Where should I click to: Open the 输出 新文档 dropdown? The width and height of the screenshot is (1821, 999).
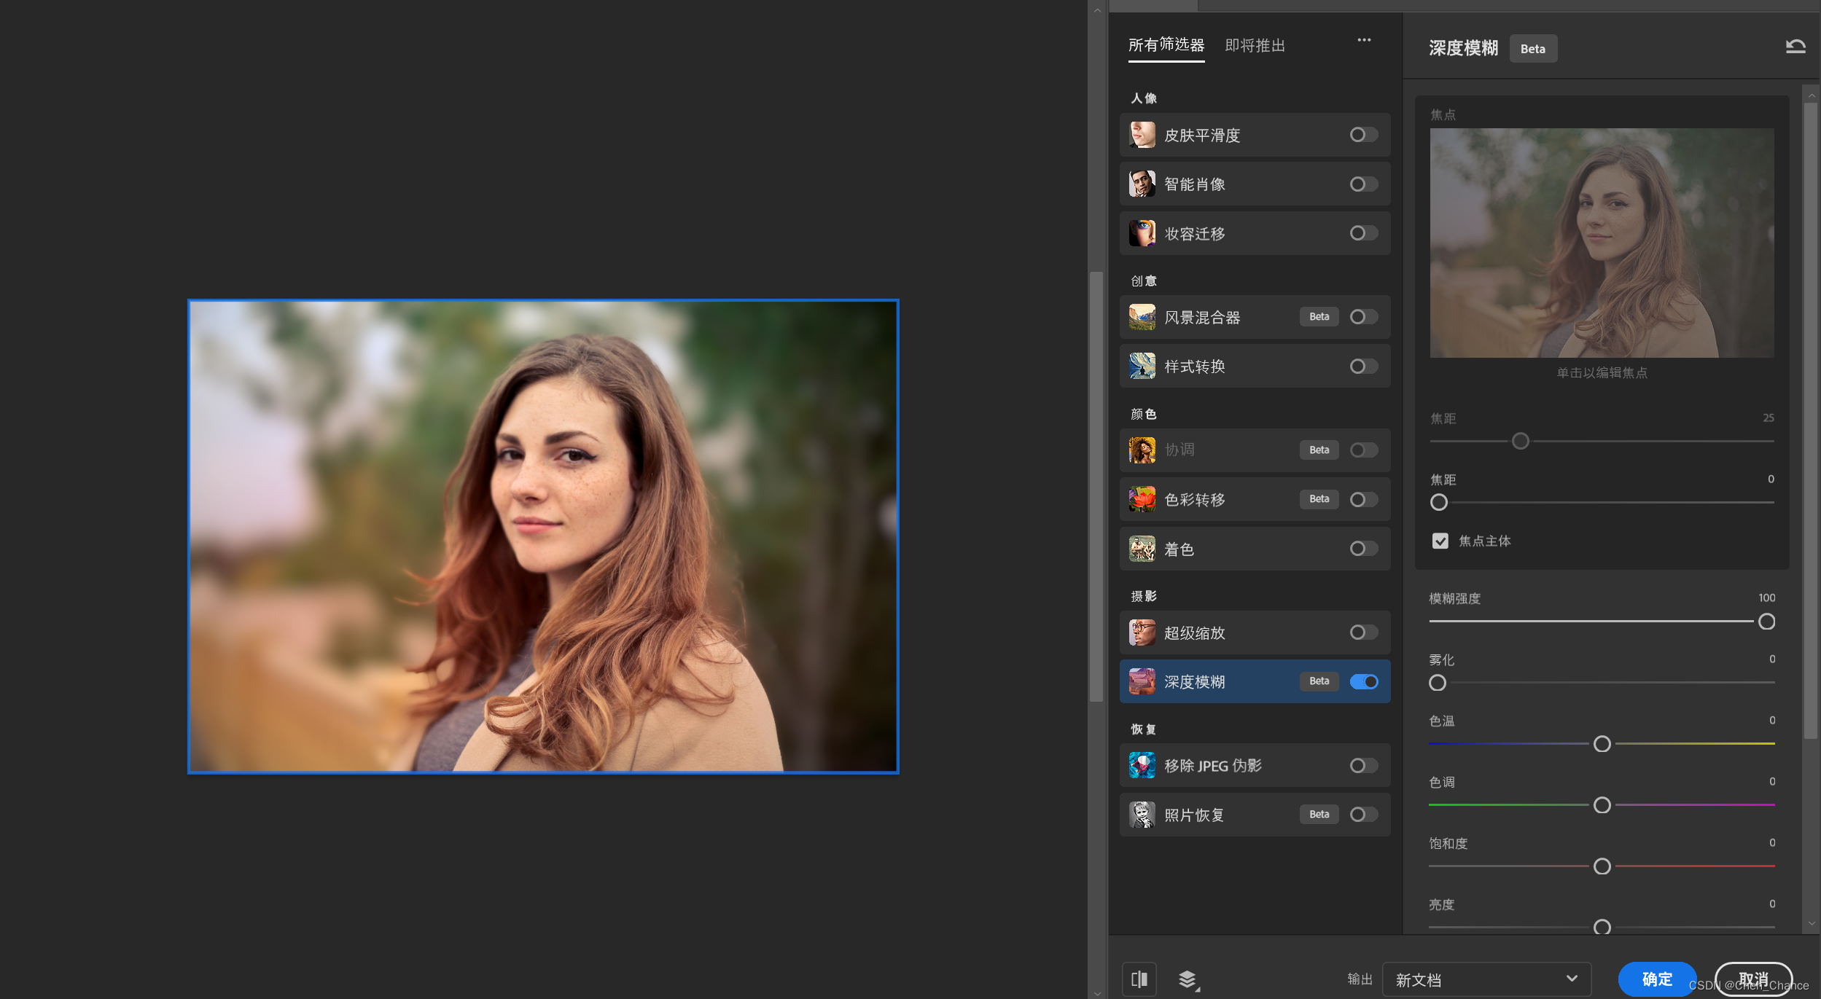point(1486,979)
